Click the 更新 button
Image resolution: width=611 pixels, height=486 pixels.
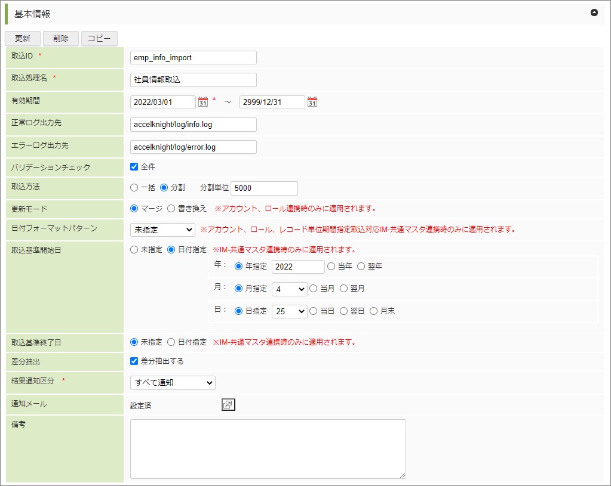[23, 38]
